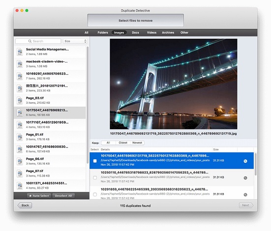The image size is (271, 231).
Task: Click in the Search field
Action: point(38,41)
